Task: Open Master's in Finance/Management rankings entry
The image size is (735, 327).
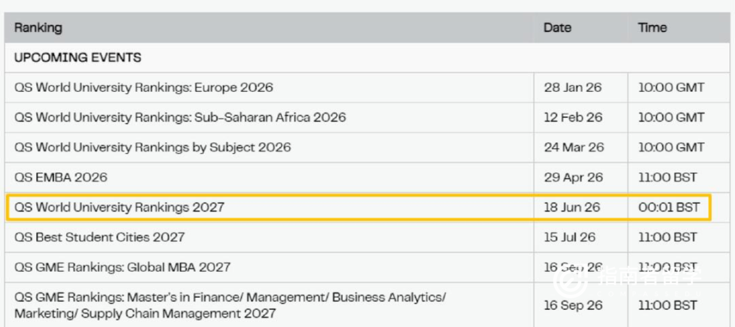Action: [230, 305]
